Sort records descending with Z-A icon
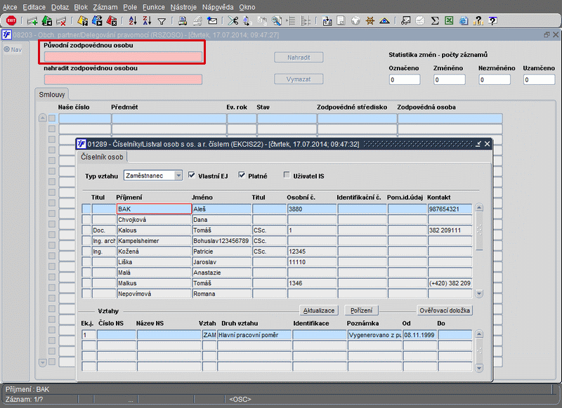This screenshot has height=408, width=562. coord(148,21)
